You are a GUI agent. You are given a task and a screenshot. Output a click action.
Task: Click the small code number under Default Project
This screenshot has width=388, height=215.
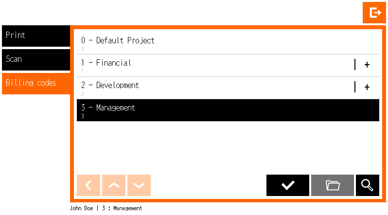pyautogui.click(x=83, y=49)
